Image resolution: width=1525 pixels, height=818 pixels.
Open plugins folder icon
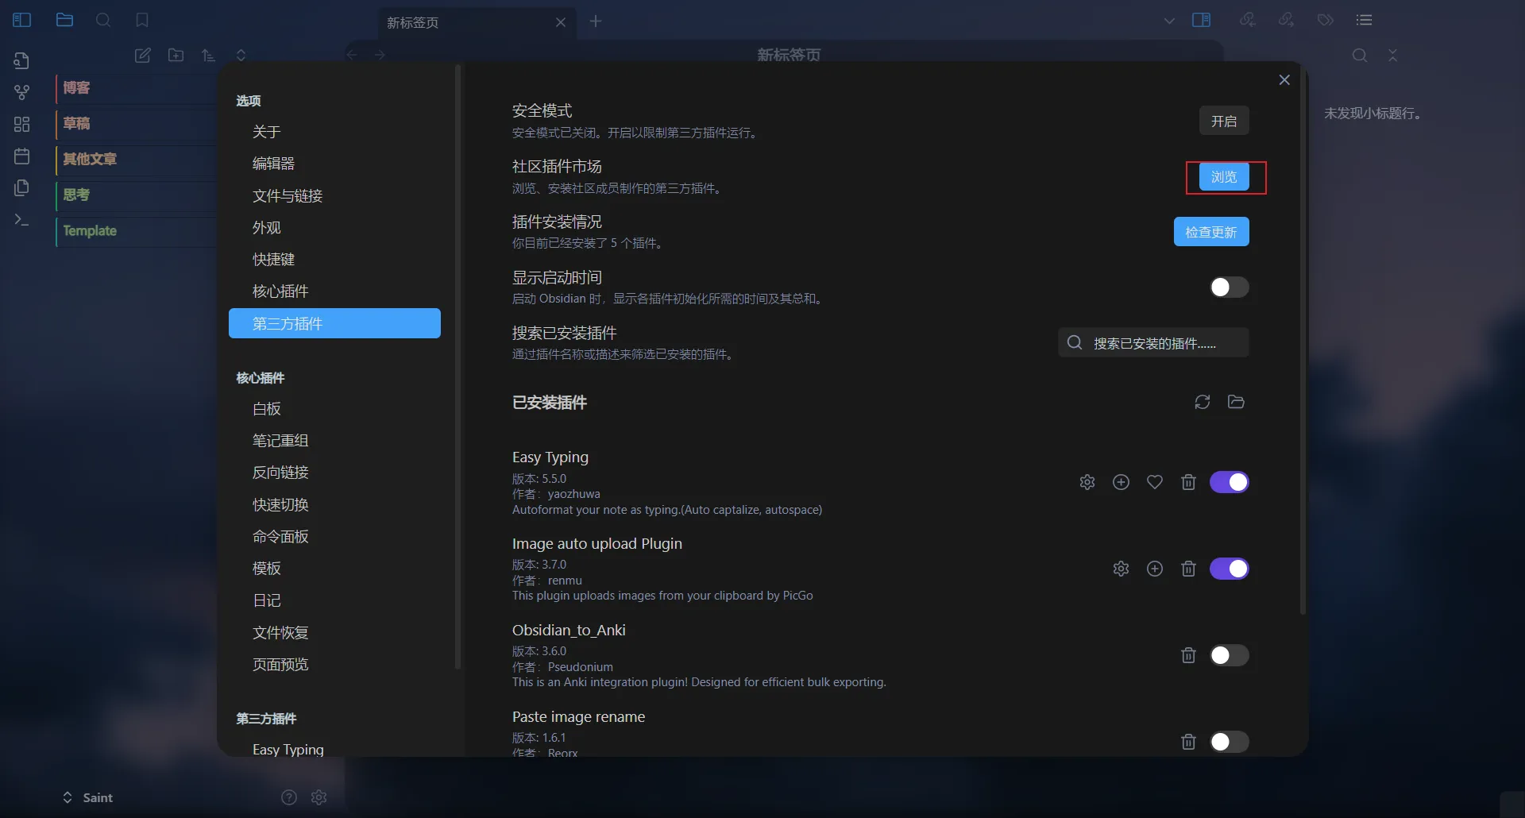point(1236,402)
